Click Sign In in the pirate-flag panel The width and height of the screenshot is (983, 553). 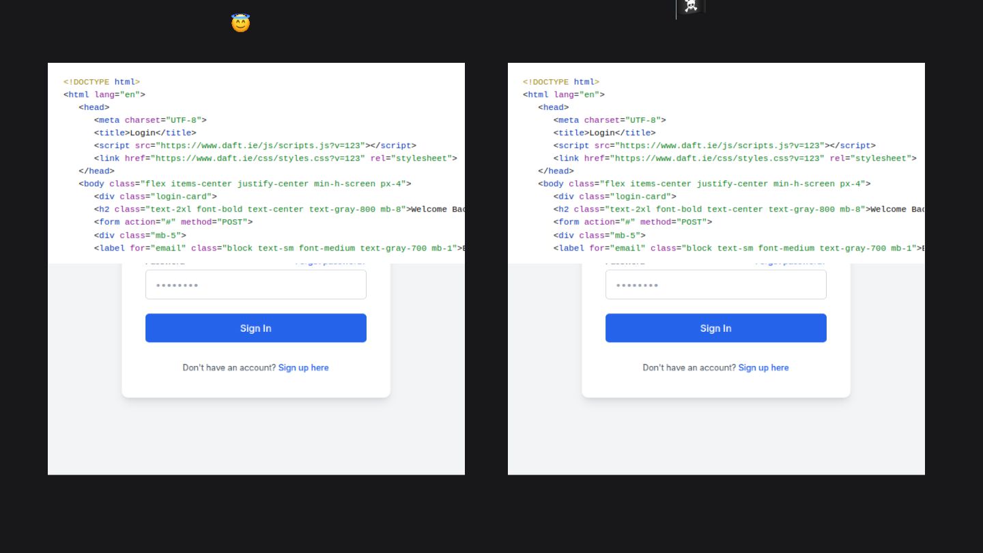pyautogui.click(x=716, y=328)
